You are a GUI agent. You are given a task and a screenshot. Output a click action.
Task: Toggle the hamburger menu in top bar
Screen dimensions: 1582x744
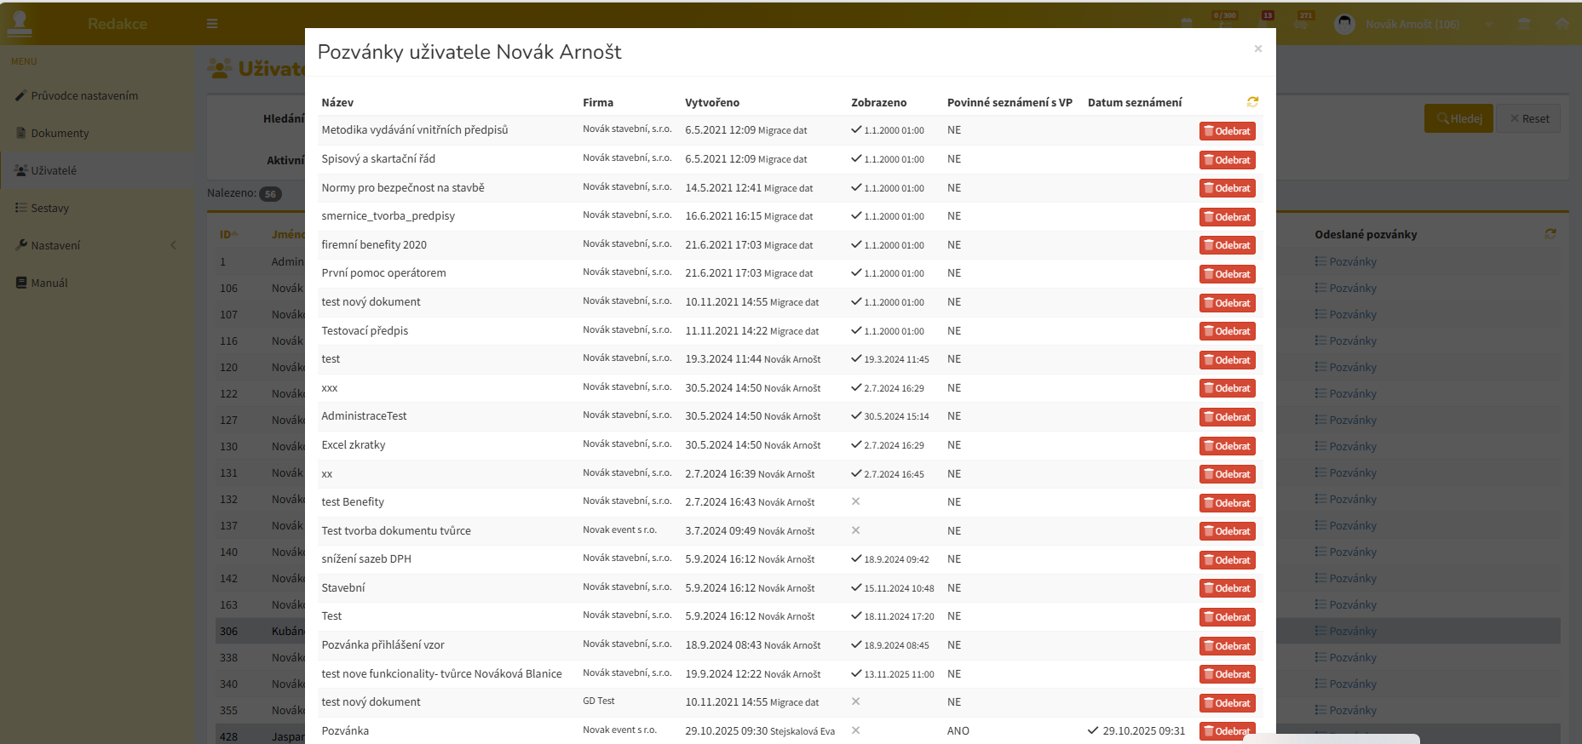point(212,24)
